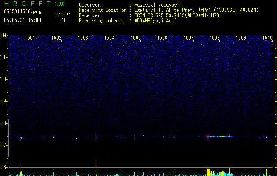Click the timestamp 05.05.31 15:00
This screenshot has height=176, width=277.
click(22, 20)
